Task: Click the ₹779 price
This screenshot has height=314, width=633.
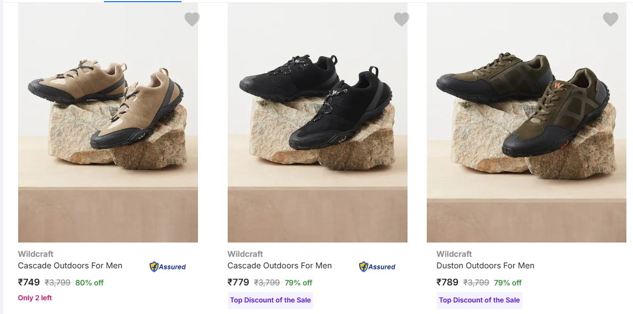Action: click(239, 283)
